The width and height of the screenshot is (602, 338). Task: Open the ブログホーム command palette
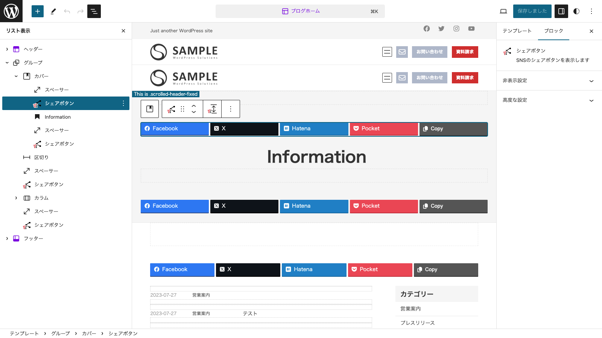(300, 11)
